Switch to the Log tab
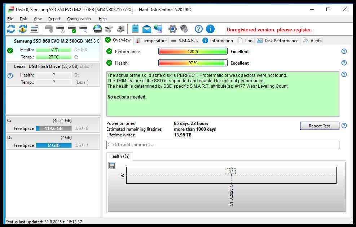The width and height of the screenshot is (356, 227). pos(245,41)
